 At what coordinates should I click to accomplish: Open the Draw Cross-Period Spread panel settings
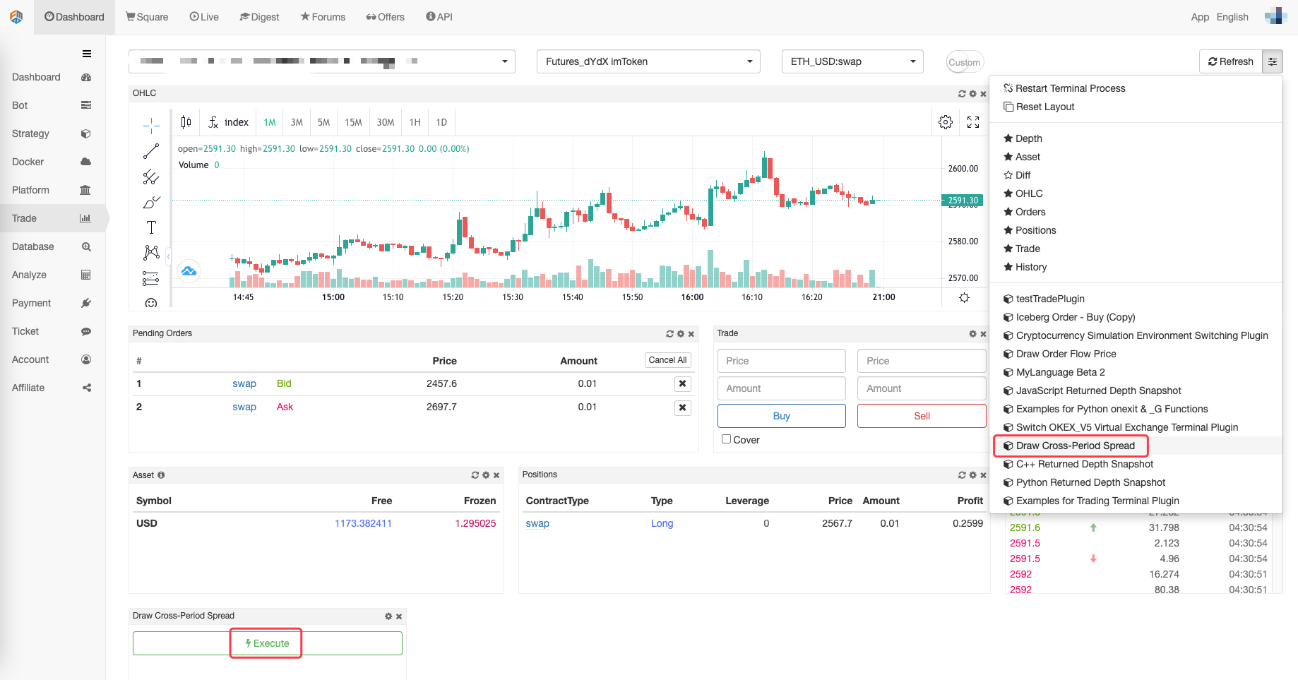tap(388, 616)
